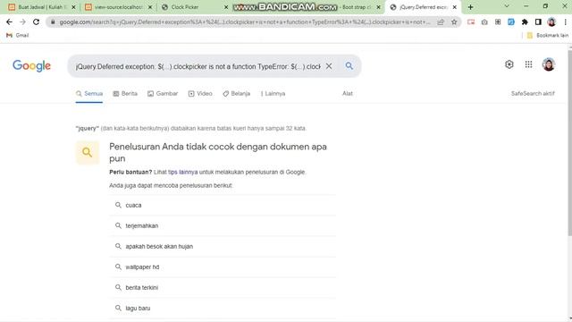Close the view-source localhost tab
This screenshot has height=322, width=572.
(x=150, y=7)
